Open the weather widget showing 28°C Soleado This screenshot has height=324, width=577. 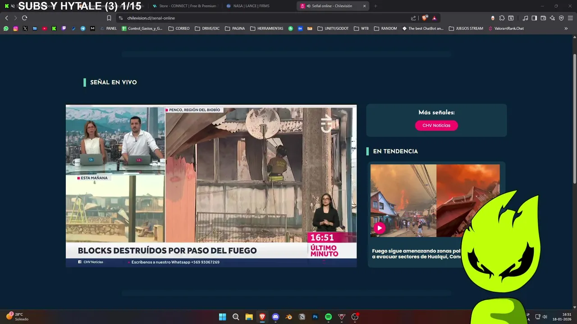[17, 317]
